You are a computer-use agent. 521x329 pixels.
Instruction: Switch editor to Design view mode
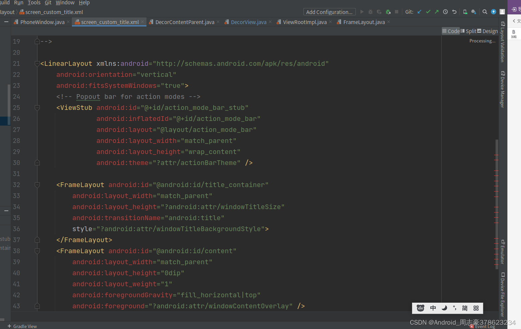point(488,31)
